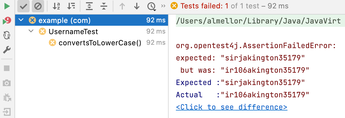
Task: Collapse the UsernameTest node chevron
Action: (x=31, y=32)
